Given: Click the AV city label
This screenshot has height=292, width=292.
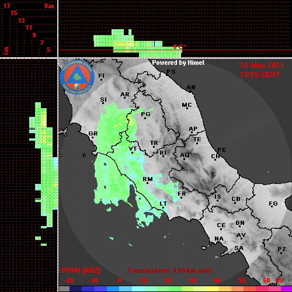Looking at the screenshot, I should click(x=241, y=235).
